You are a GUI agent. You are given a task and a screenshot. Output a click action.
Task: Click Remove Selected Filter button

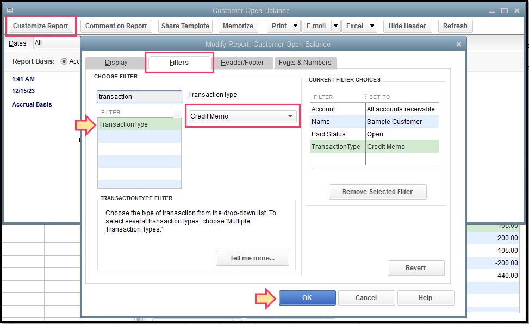tap(377, 192)
